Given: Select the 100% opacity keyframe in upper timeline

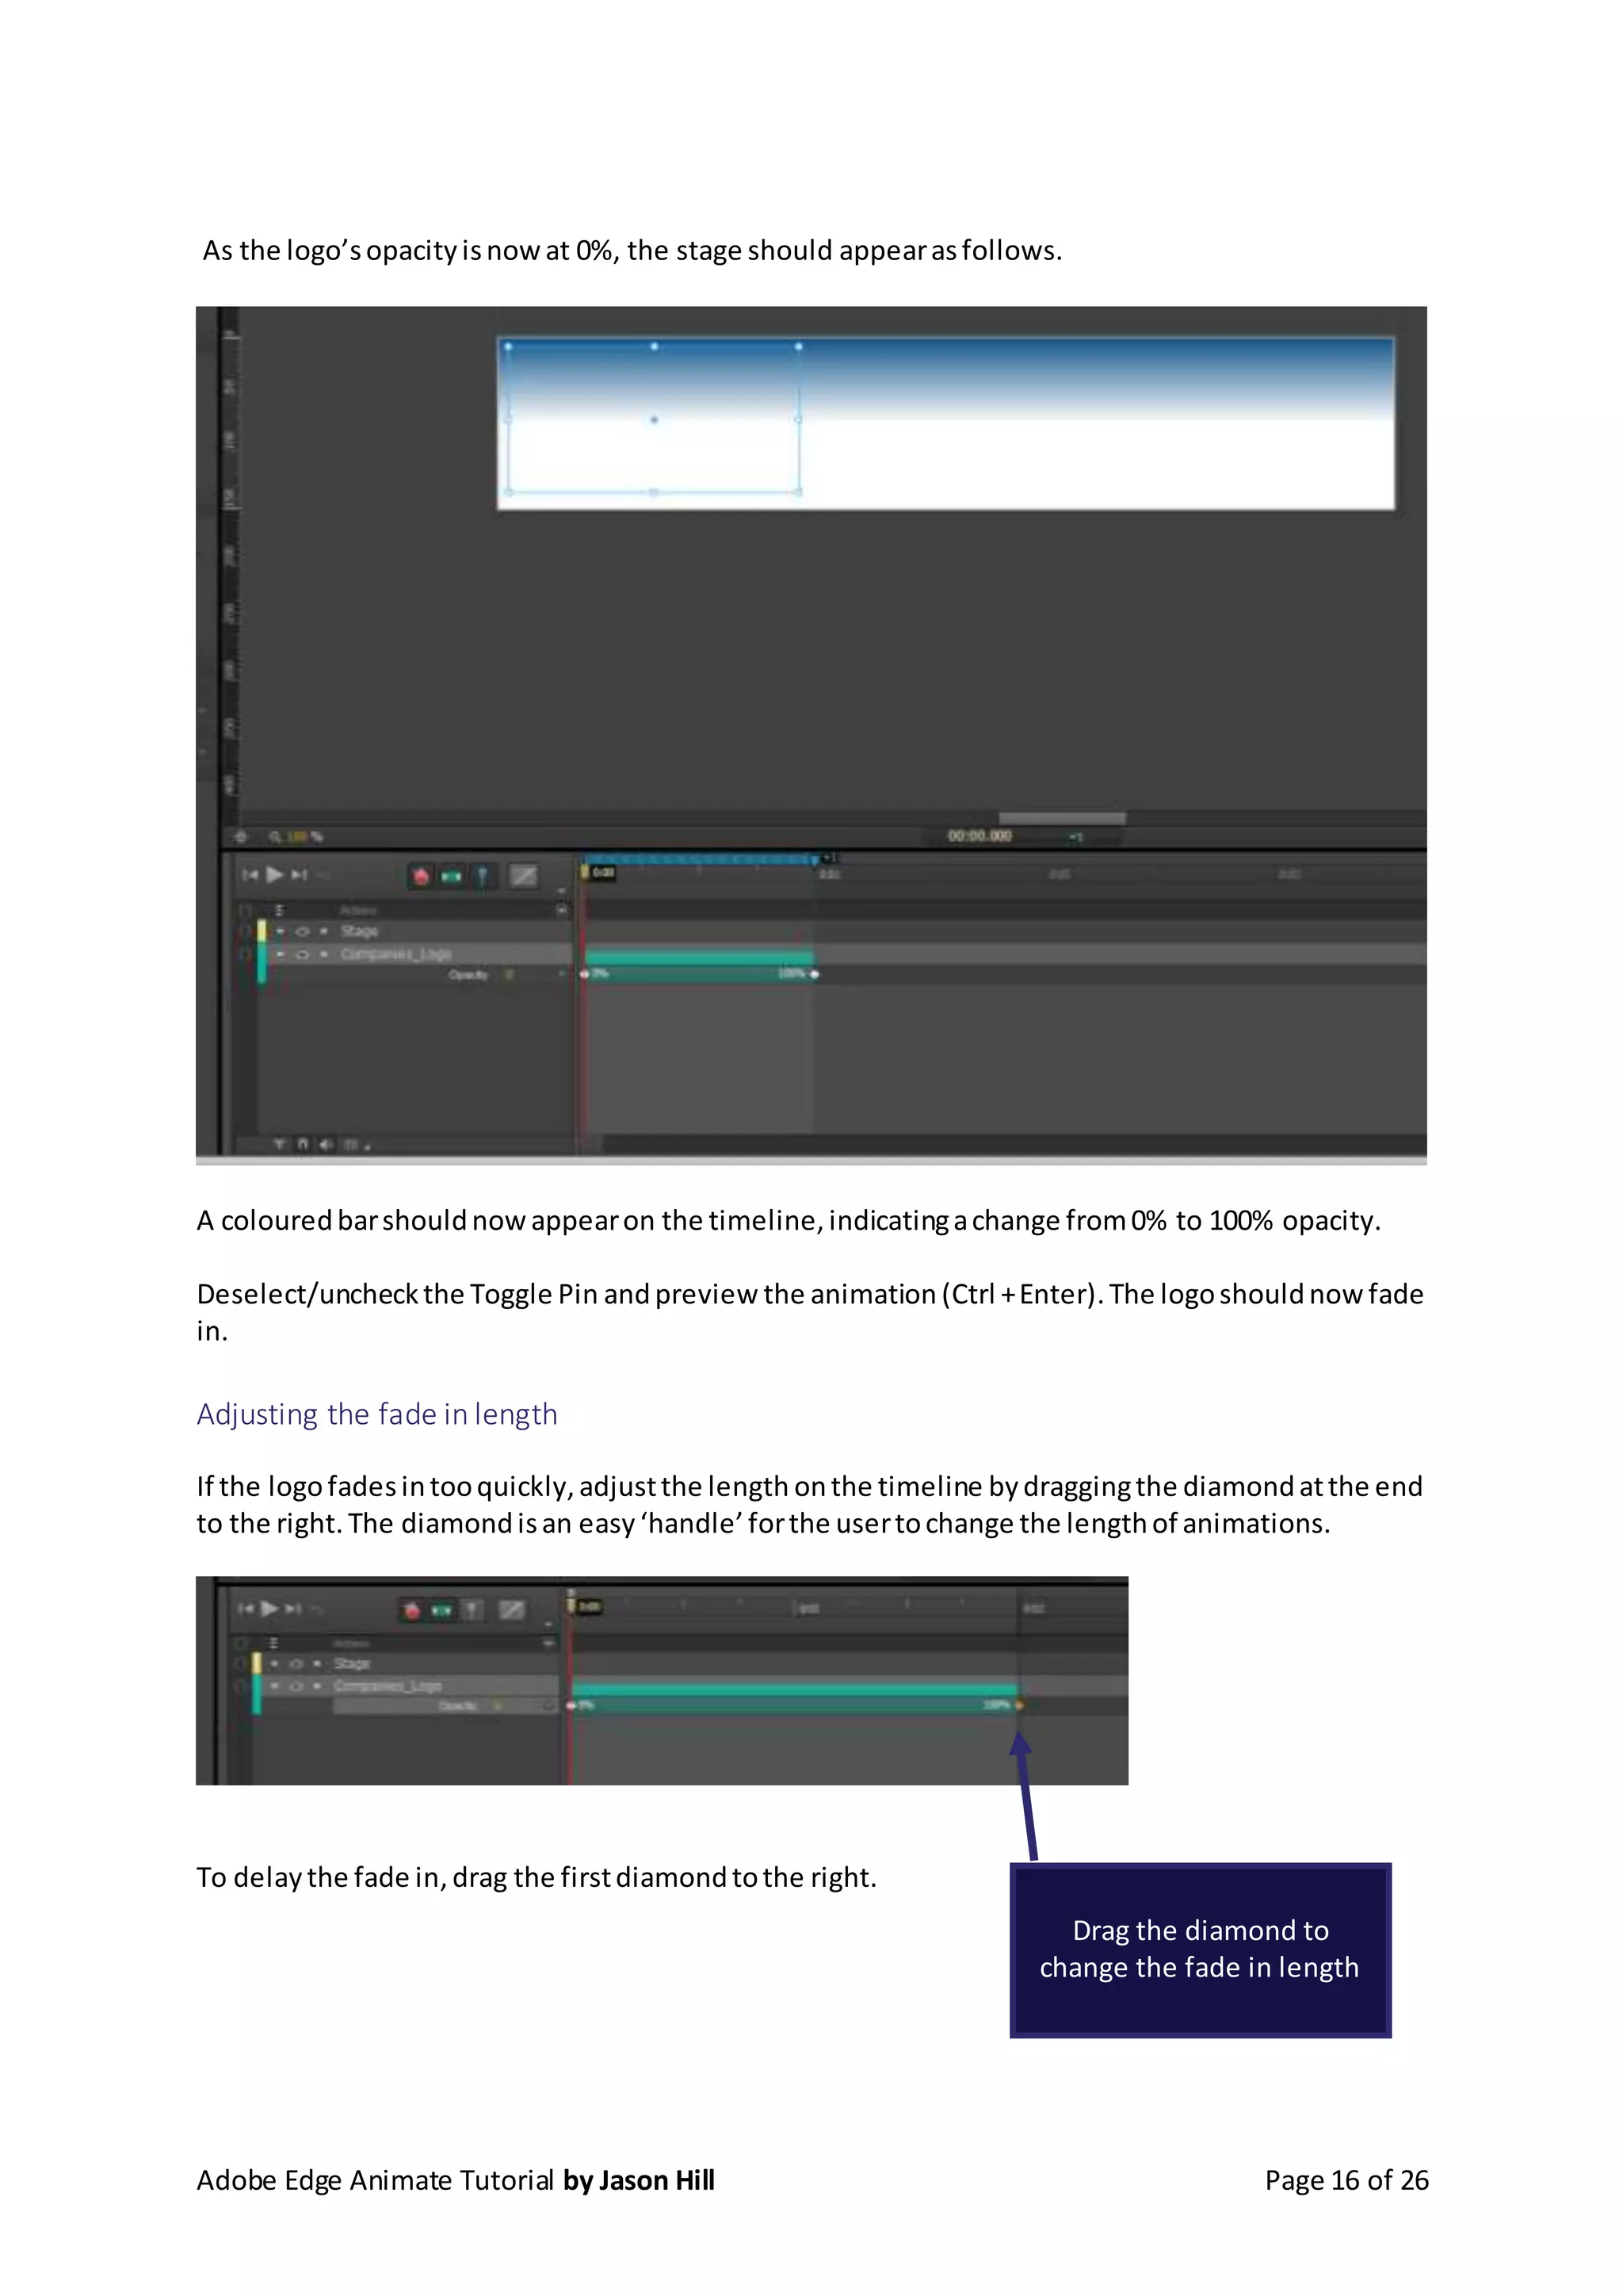Looking at the screenshot, I should tap(815, 974).
